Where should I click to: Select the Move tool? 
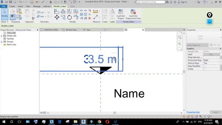pos(57,17)
